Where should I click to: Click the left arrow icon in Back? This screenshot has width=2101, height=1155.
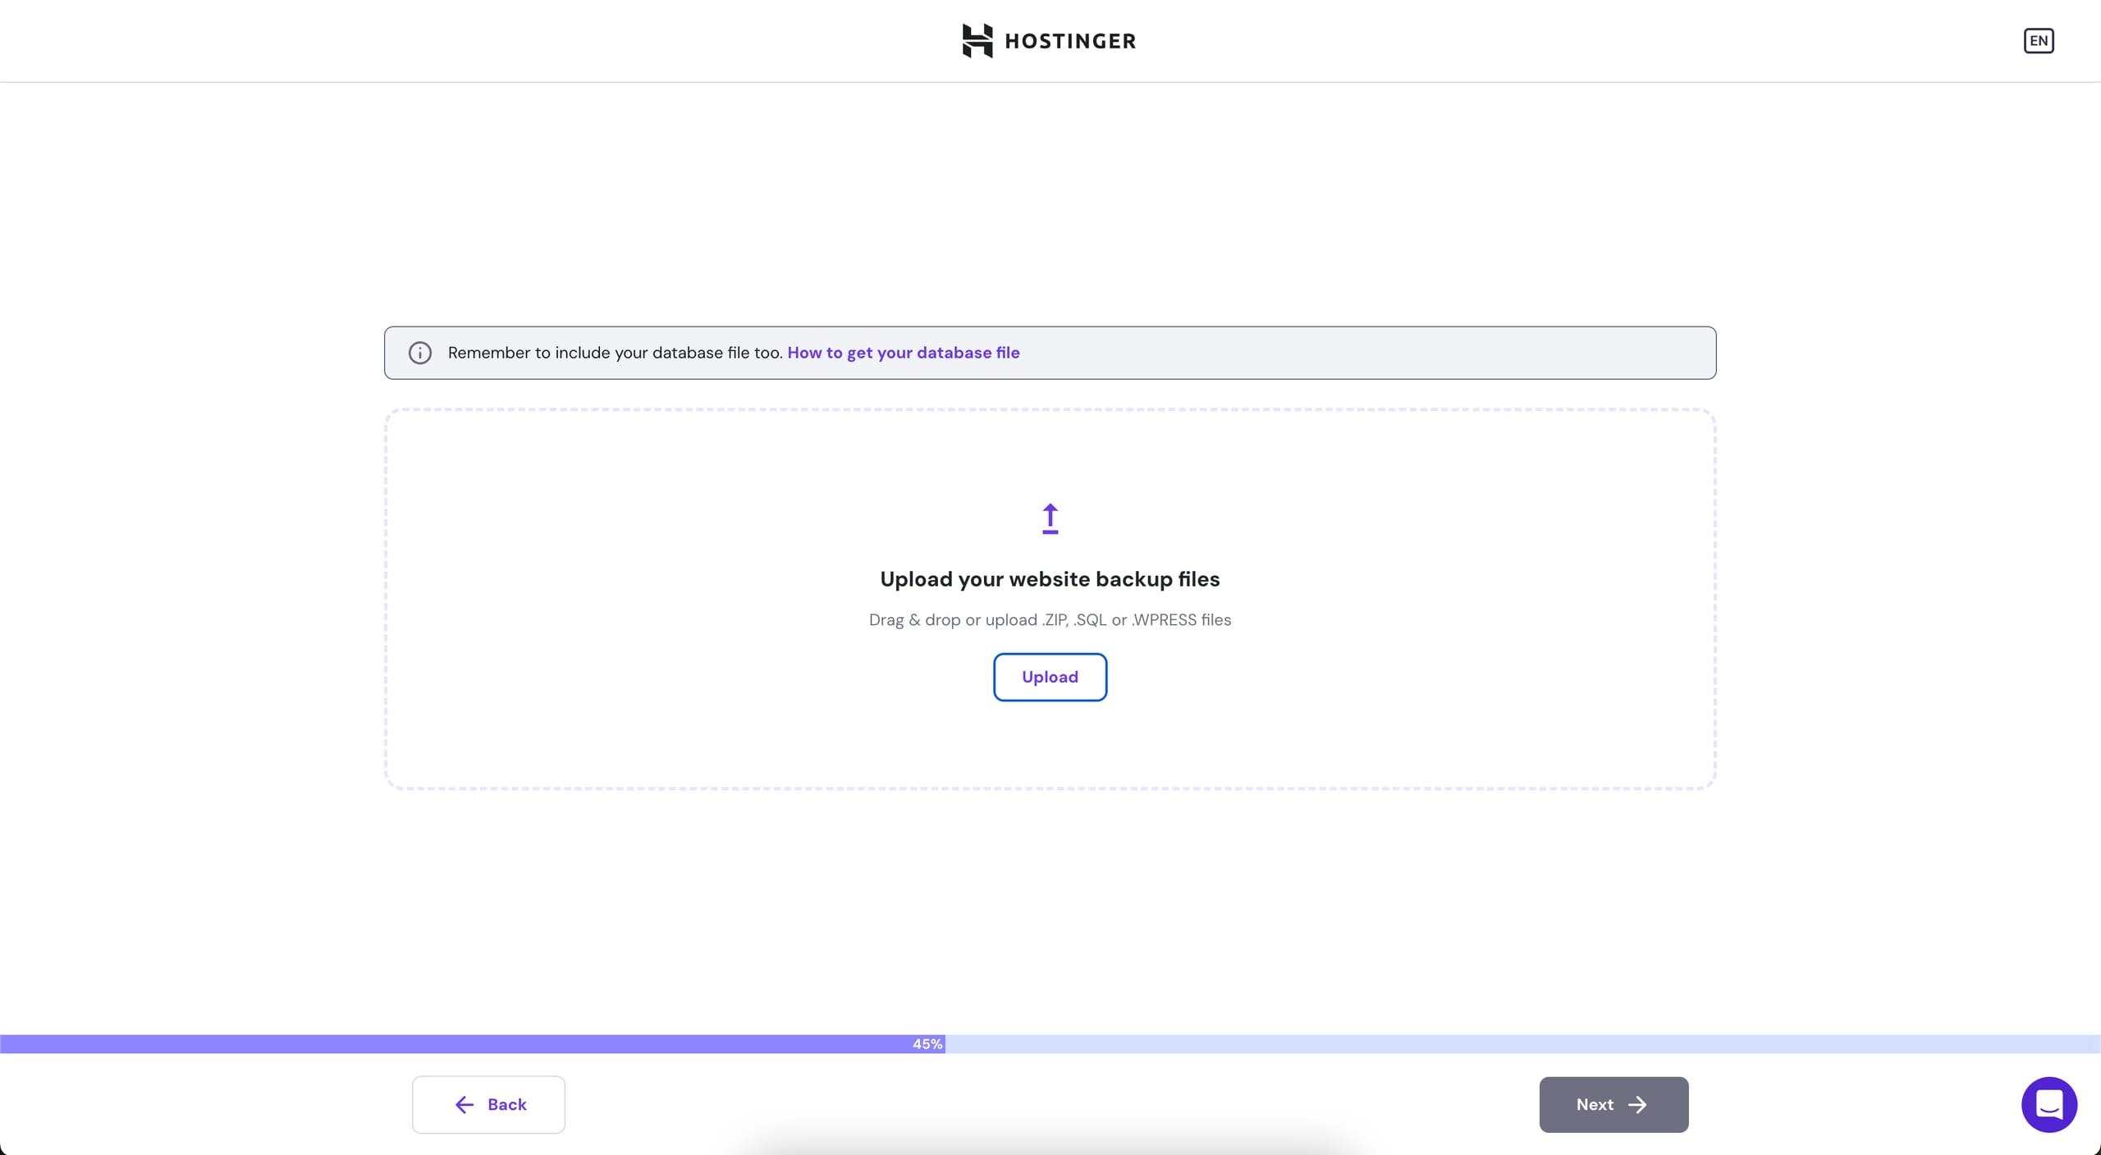point(465,1105)
